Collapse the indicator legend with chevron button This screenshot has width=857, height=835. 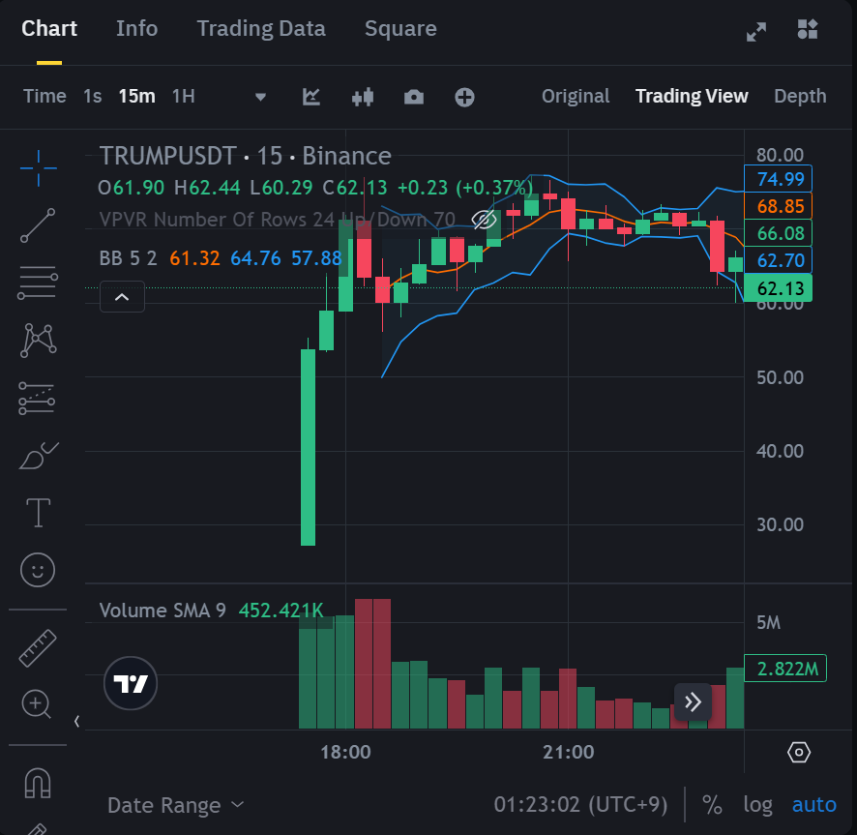(122, 297)
